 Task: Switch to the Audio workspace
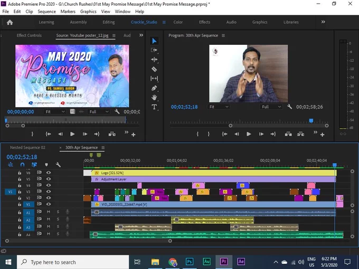click(231, 22)
